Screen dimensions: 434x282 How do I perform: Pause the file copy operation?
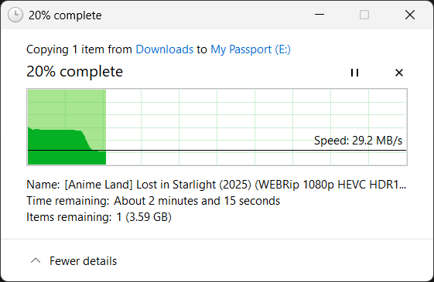(x=354, y=73)
